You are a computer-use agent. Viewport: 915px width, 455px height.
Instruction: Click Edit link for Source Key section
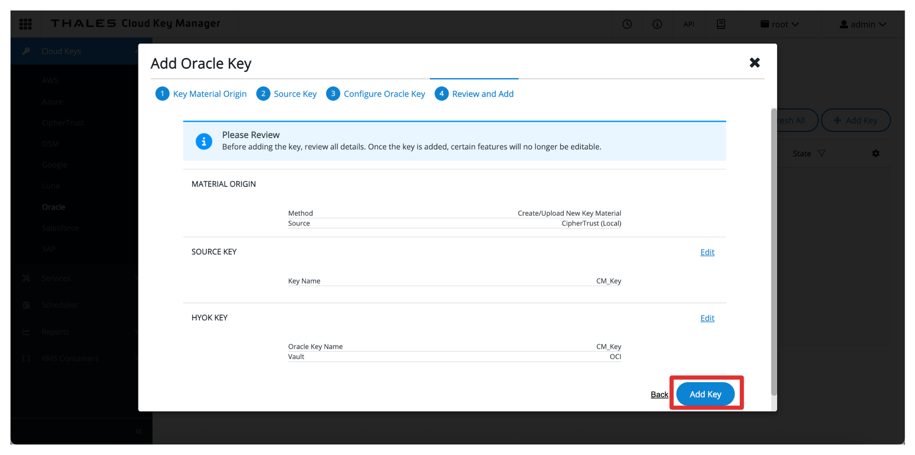point(707,252)
